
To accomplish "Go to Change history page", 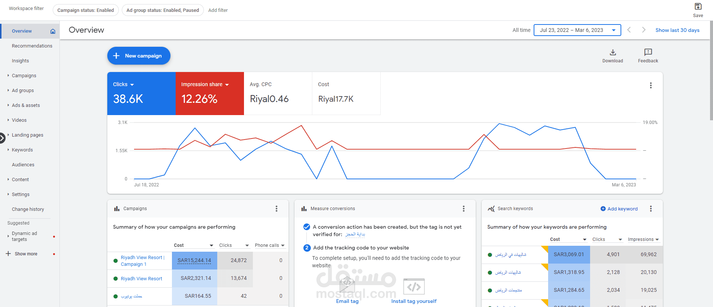I will [28, 209].
